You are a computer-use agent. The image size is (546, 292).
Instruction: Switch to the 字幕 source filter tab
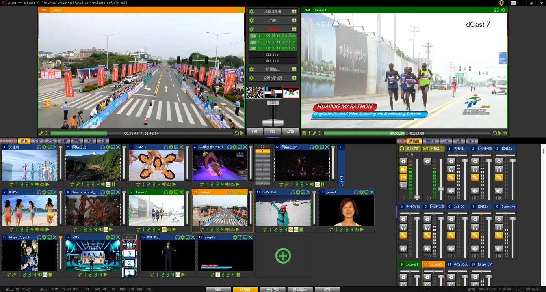point(63,141)
